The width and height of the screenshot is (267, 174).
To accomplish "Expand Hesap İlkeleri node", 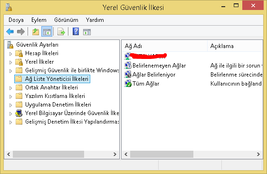I will (x=10, y=54).
